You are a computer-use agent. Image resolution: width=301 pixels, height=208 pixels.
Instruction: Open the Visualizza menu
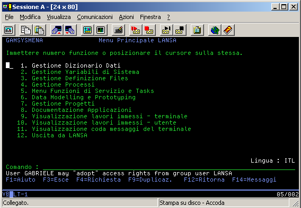click(59, 17)
